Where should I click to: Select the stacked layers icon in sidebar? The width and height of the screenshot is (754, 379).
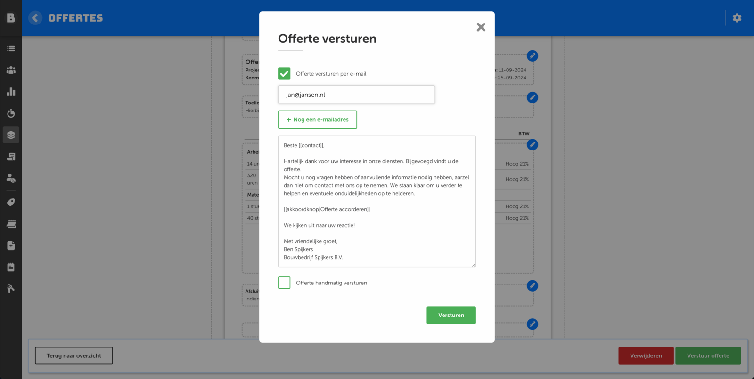tap(11, 135)
